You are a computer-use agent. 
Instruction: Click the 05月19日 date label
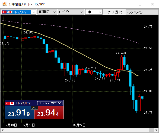click(x=10, y=125)
